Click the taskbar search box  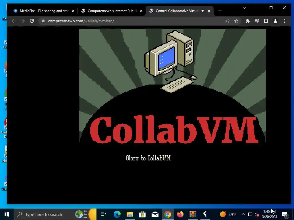(x=55, y=214)
